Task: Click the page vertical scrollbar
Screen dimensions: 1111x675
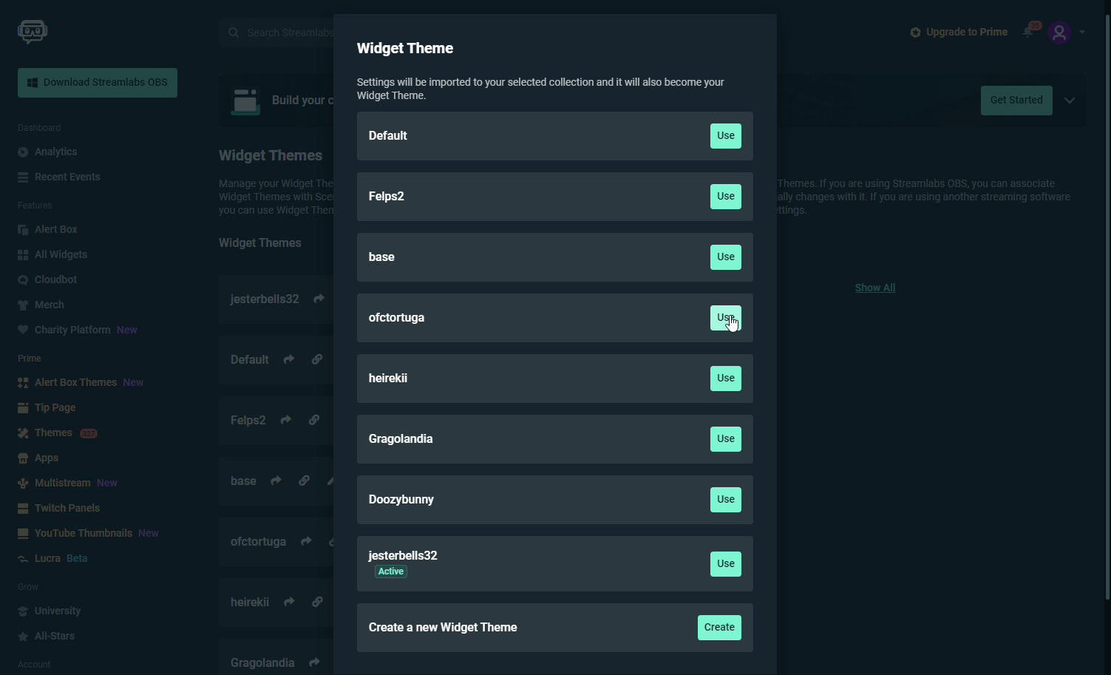Action: point(1107,296)
